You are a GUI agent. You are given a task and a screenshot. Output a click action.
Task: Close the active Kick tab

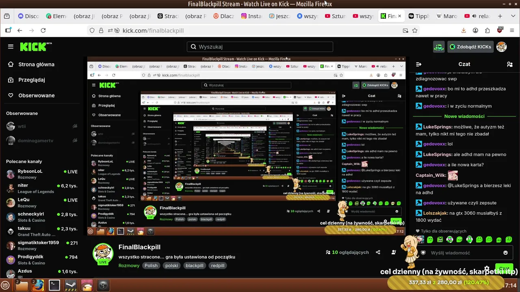point(399,16)
